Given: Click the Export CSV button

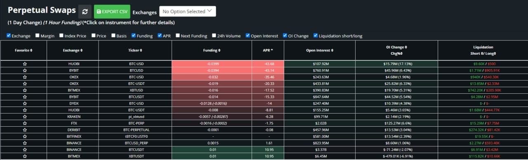Looking at the screenshot, I should pyautogui.click(x=112, y=12).
